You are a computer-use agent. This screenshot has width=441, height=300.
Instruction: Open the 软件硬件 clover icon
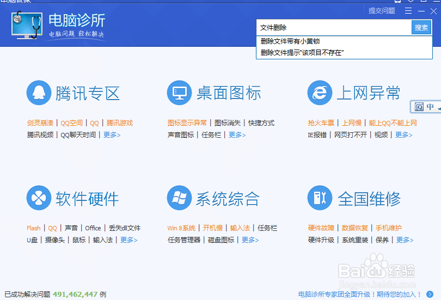pyautogui.click(x=39, y=198)
